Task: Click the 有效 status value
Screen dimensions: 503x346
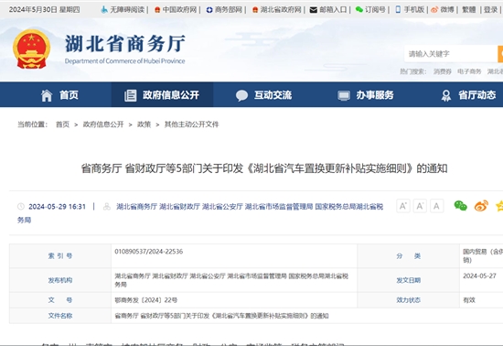Action: pyautogui.click(x=469, y=300)
